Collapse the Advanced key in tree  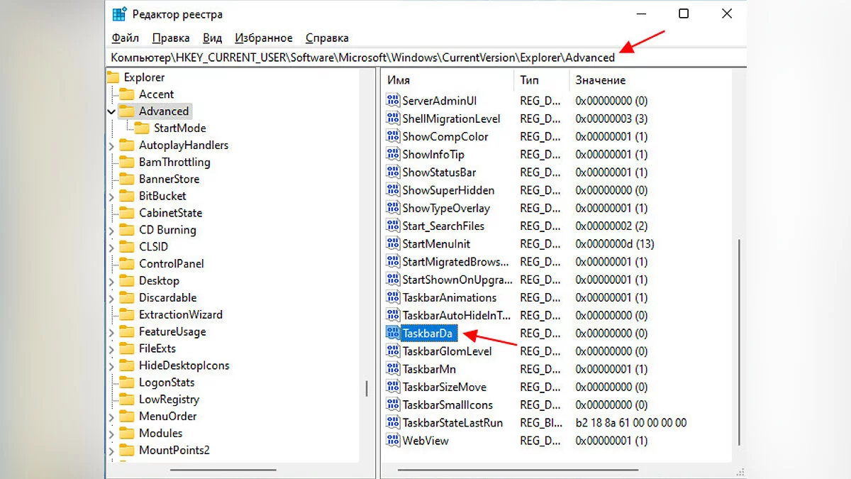coord(111,111)
